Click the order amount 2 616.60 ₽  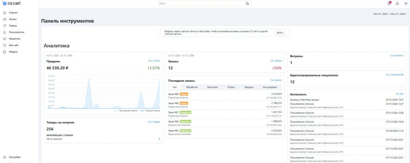(x=275, y=94)
